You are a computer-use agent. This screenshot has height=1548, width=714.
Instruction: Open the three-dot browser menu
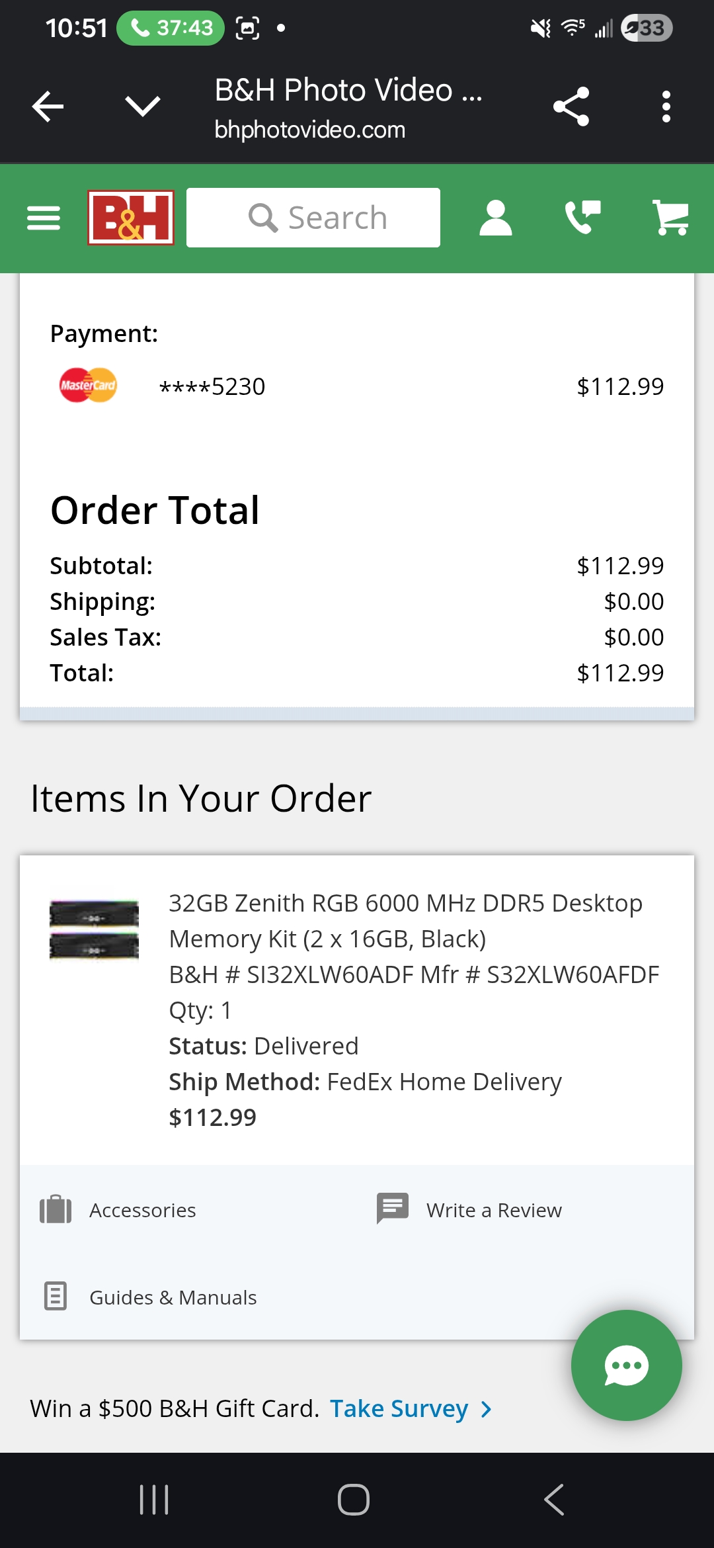click(x=666, y=107)
